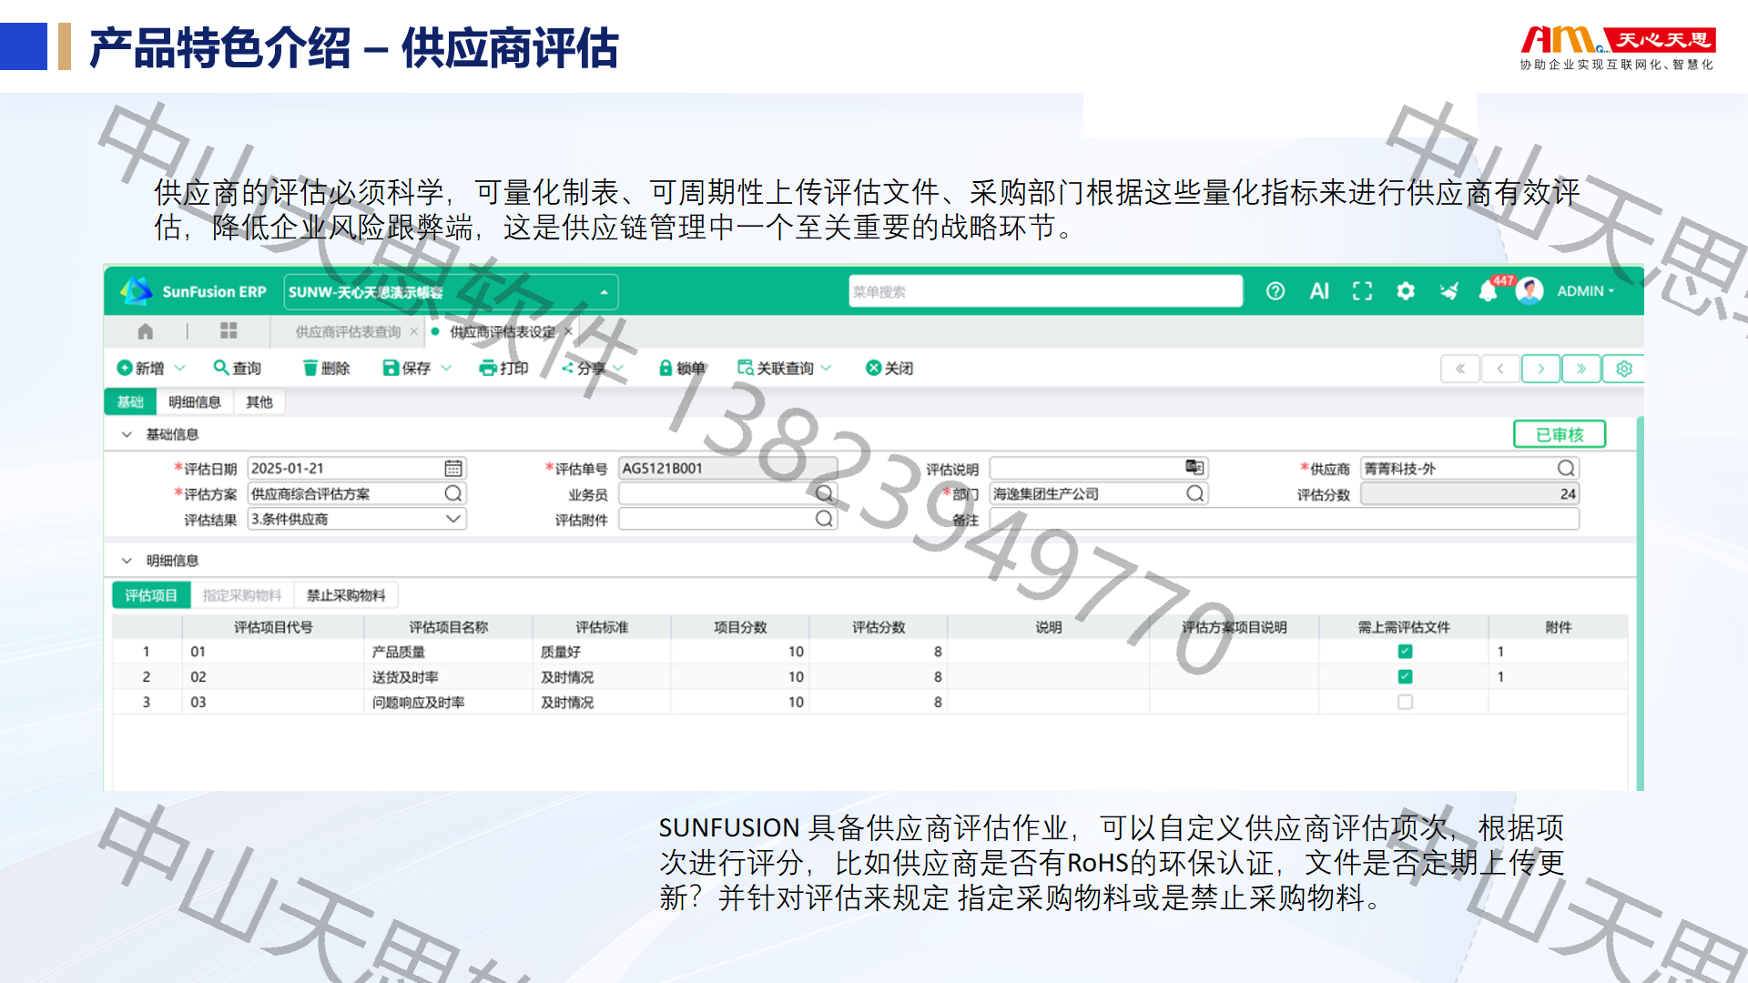Expand the 关联查询 dropdown arrow

coord(826,368)
